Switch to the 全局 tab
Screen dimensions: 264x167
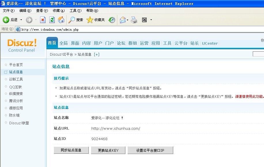point(63,43)
